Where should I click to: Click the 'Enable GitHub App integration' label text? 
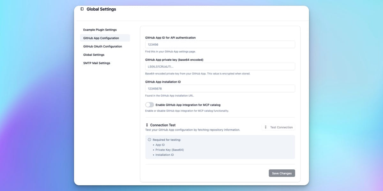(188, 105)
